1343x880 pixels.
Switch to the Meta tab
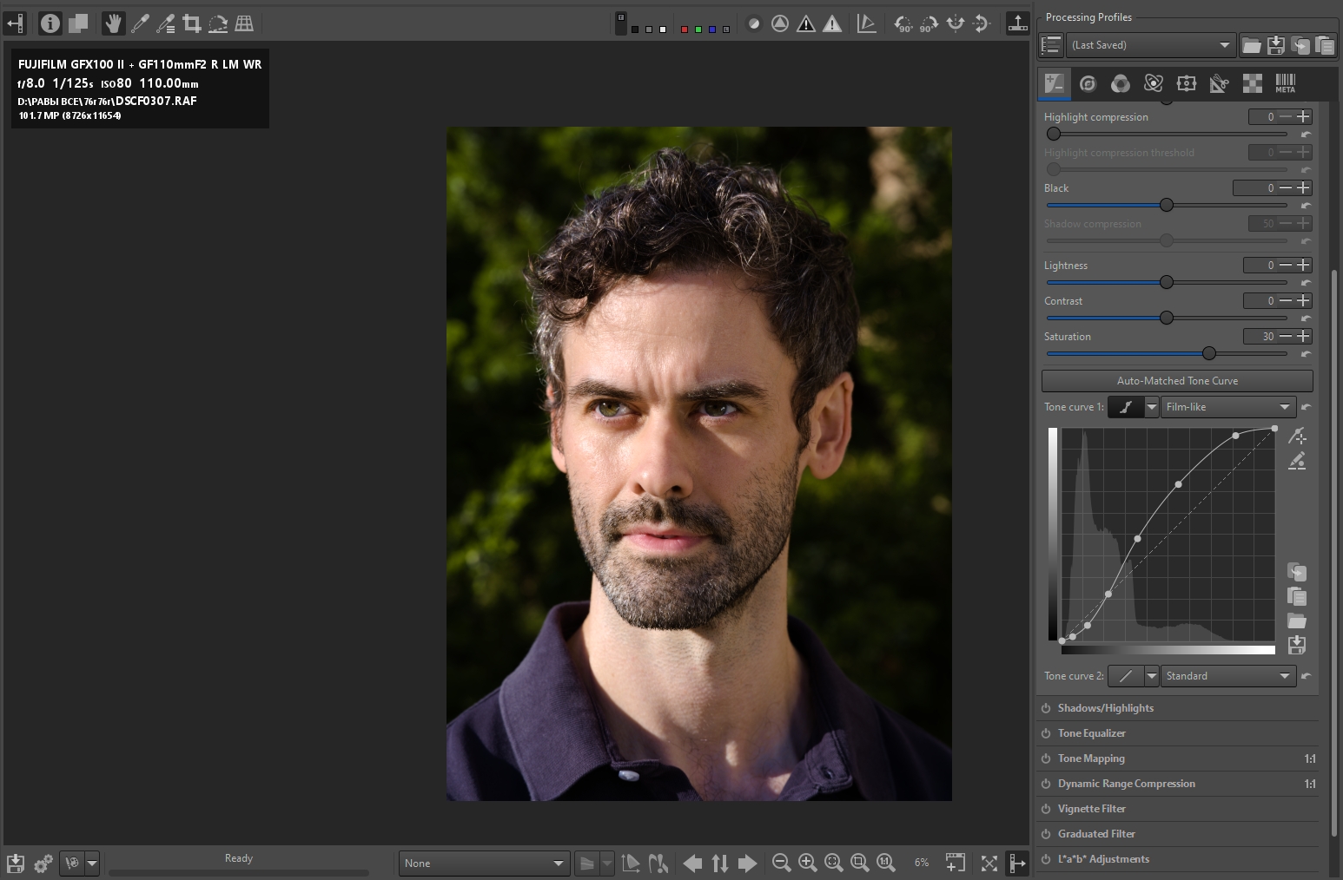click(x=1285, y=83)
